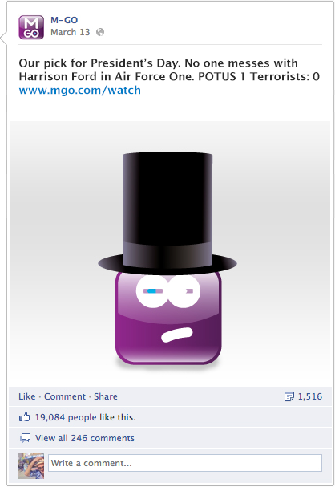Visit the www.mgo.com/watch link
The image size is (335, 487).
tap(79, 90)
